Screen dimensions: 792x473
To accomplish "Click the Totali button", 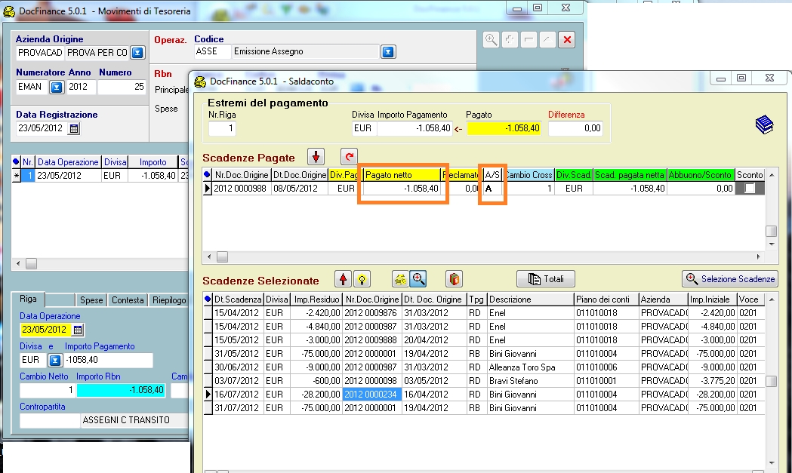I will 546,279.
